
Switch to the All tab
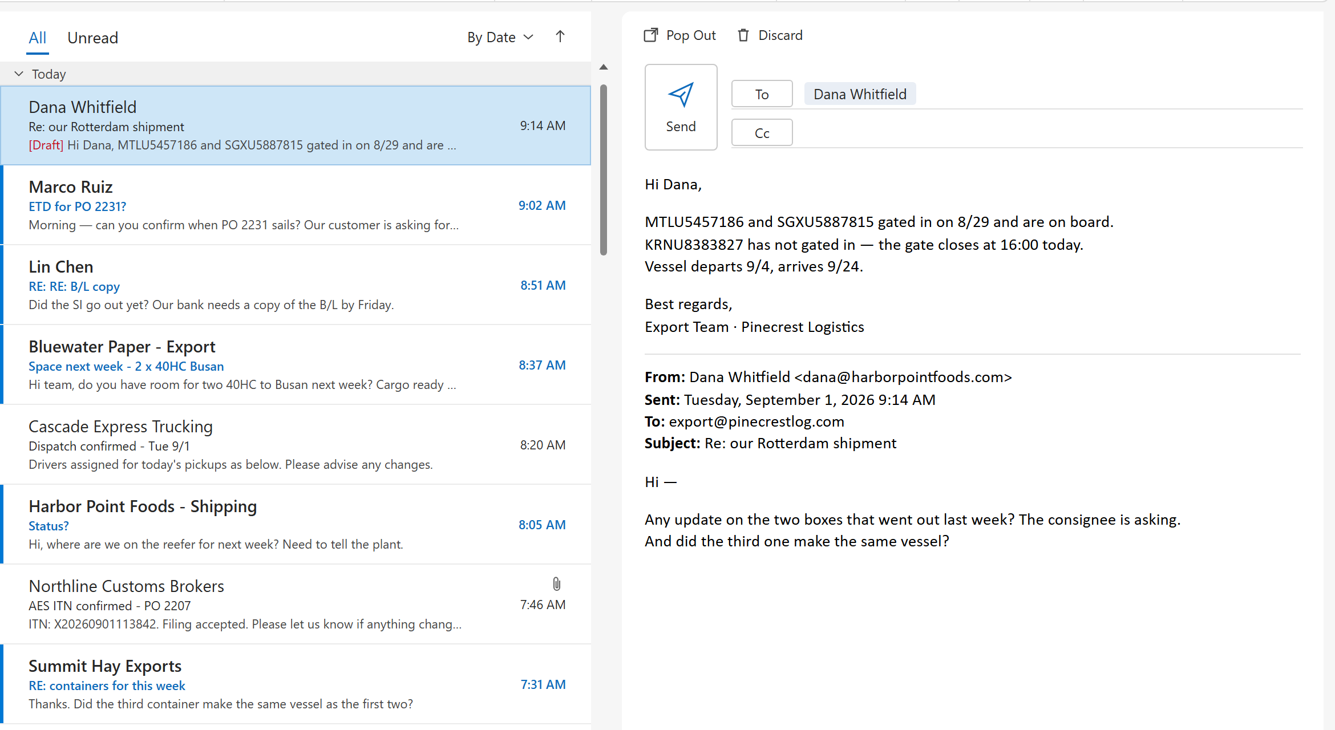[38, 38]
